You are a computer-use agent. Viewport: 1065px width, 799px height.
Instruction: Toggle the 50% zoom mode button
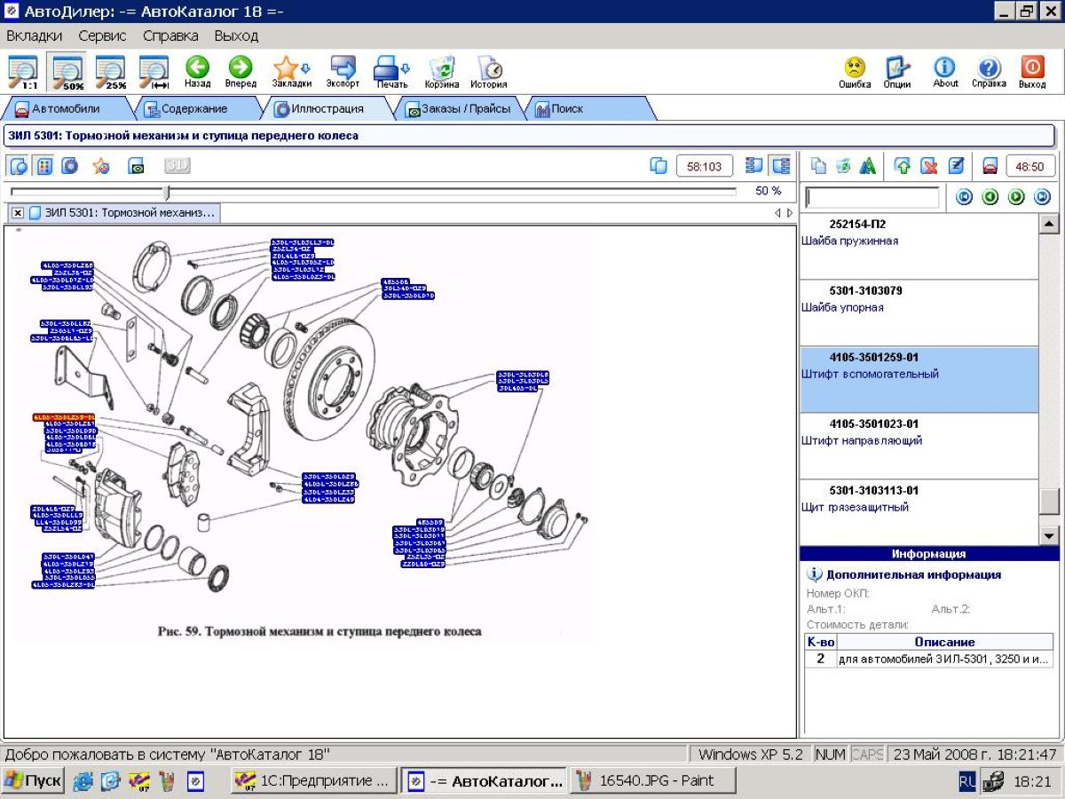click(x=67, y=72)
